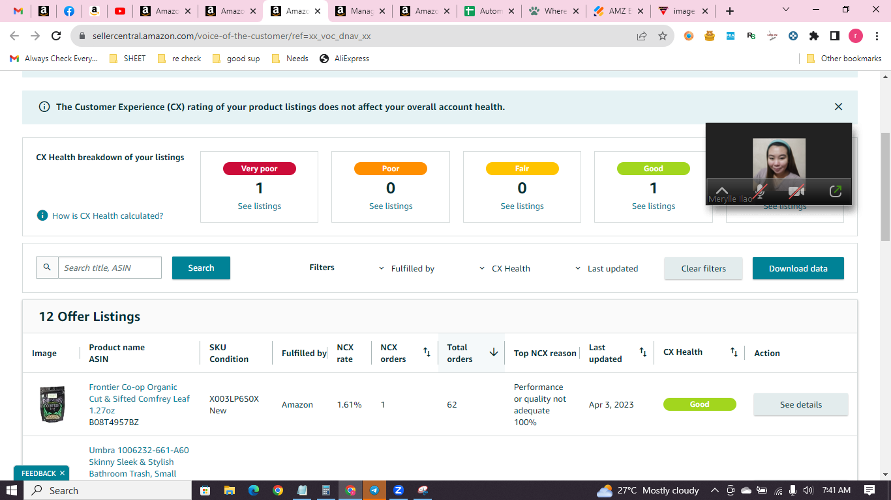Click the Windows taskbar Search box

pos(108,490)
